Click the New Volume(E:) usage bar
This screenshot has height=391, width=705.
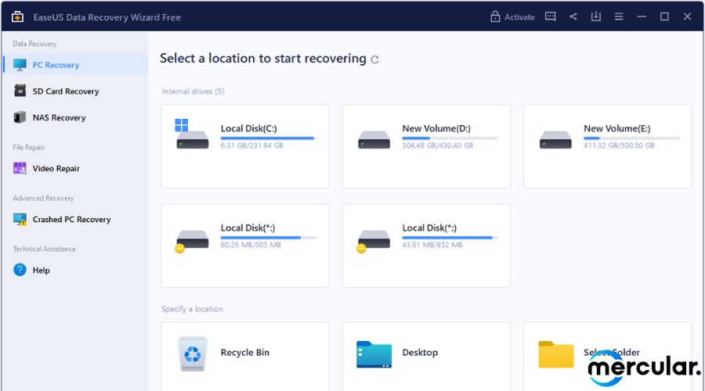631,138
